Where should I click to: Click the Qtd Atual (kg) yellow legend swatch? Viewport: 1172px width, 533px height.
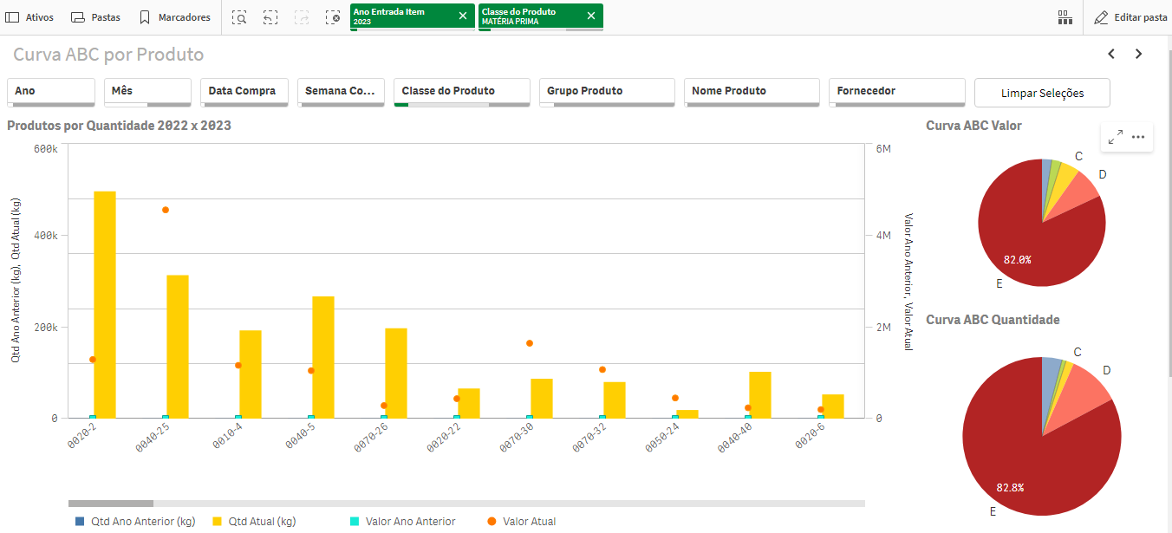(218, 522)
